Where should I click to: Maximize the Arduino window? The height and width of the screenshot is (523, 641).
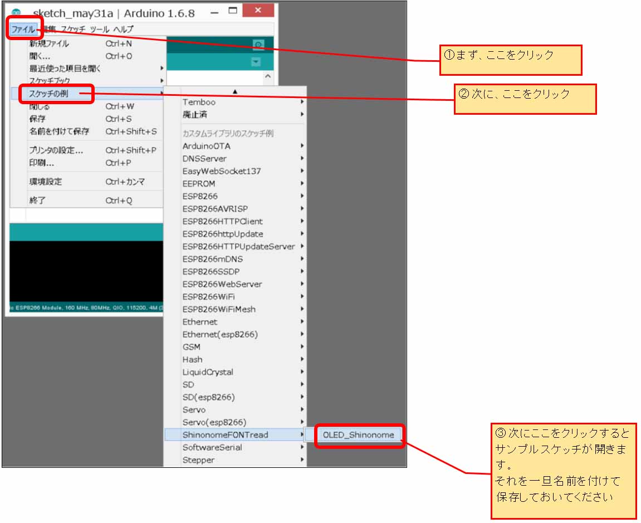point(233,11)
